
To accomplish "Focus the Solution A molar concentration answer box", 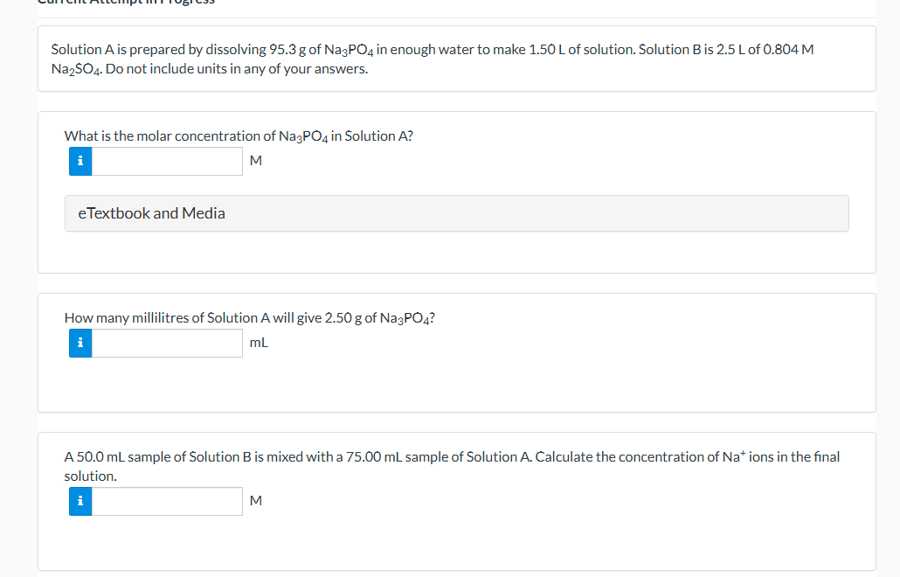I will pyautogui.click(x=167, y=161).
